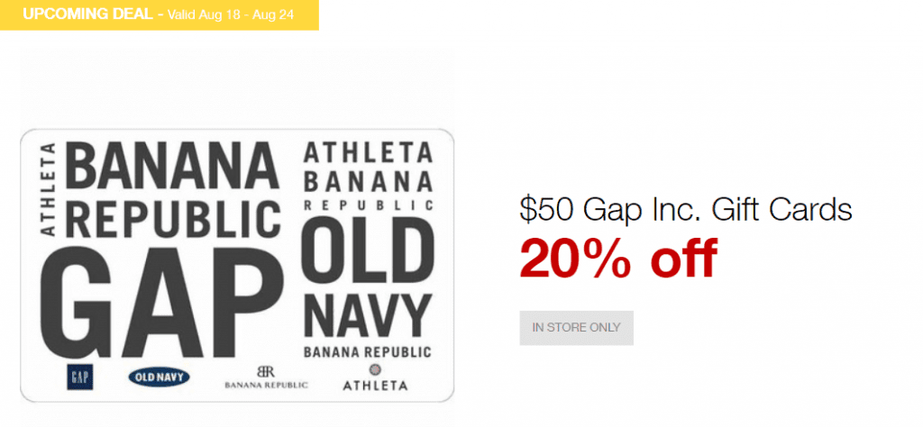Click the yellow Upcoming Deal banner

159,14
